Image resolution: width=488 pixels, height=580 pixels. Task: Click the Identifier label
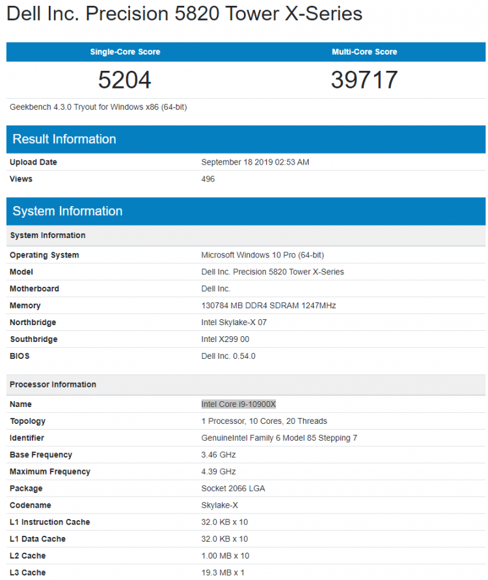pos(27,438)
